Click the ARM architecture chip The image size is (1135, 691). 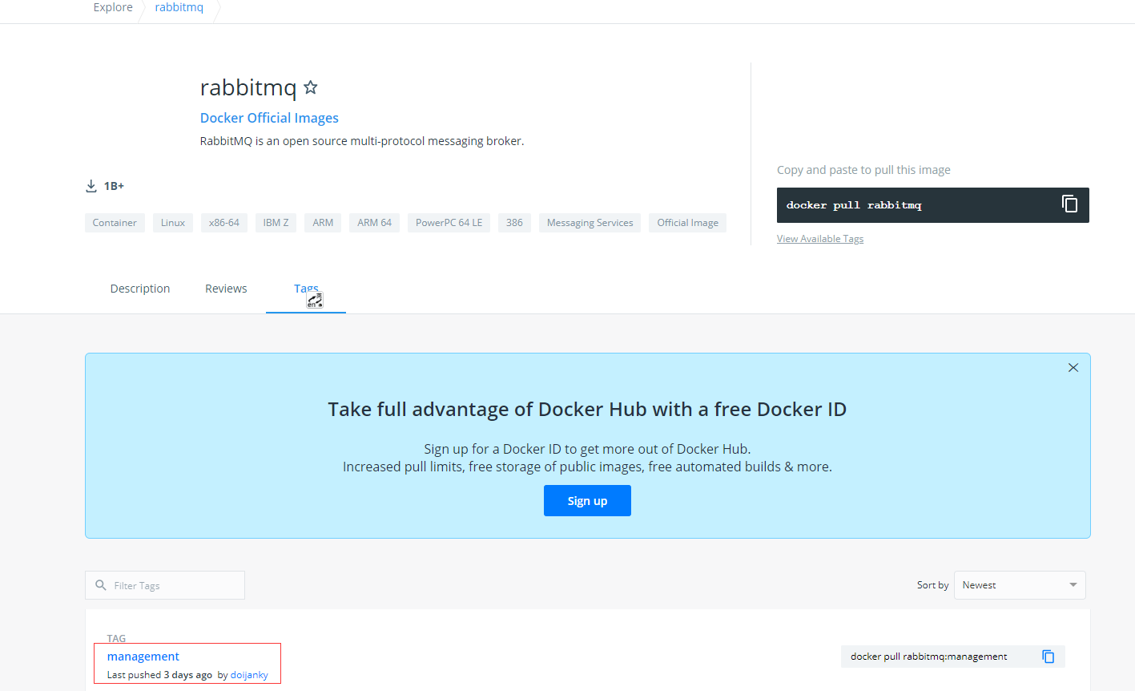323,223
